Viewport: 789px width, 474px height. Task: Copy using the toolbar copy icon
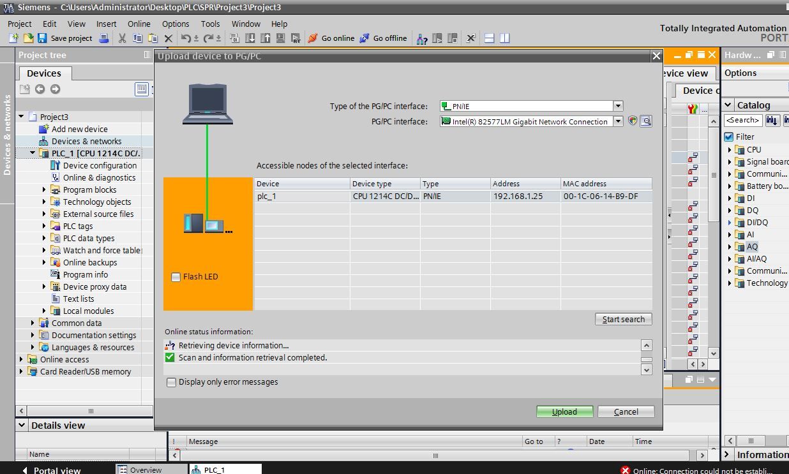(x=137, y=38)
